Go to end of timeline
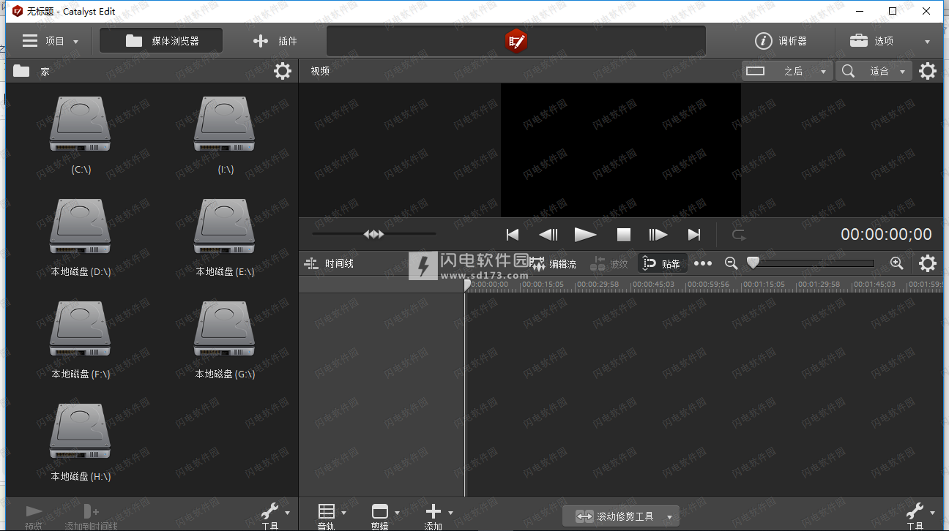This screenshot has height=531, width=949. (x=694, y=234)
